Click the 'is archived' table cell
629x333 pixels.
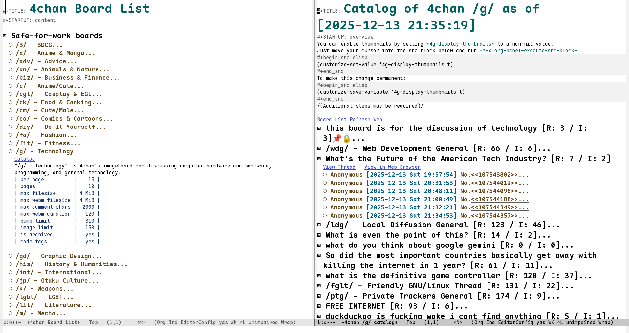coord(36,235)
